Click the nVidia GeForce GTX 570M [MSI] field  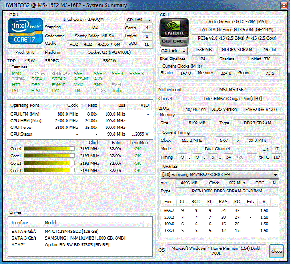[237, 21]
